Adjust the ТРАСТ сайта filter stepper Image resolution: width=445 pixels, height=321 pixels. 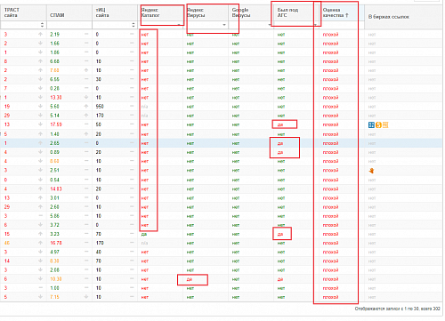42,25
